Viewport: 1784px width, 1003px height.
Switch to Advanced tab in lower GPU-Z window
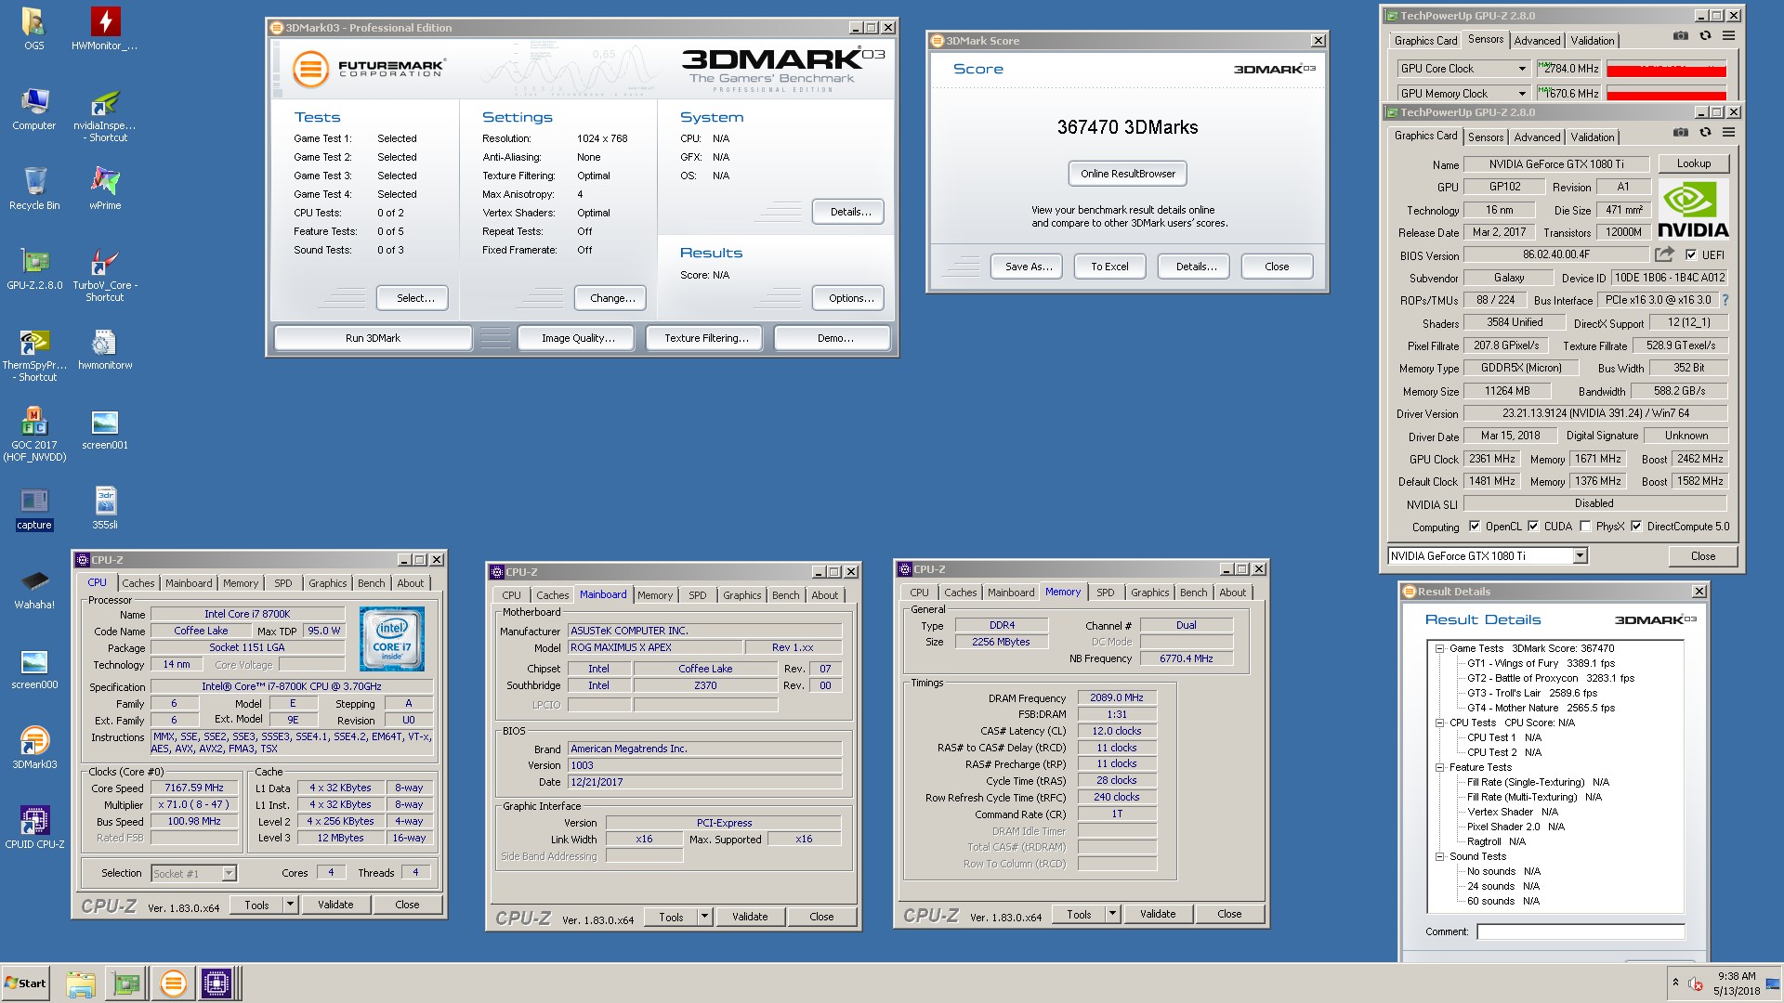pos(1537,137)
